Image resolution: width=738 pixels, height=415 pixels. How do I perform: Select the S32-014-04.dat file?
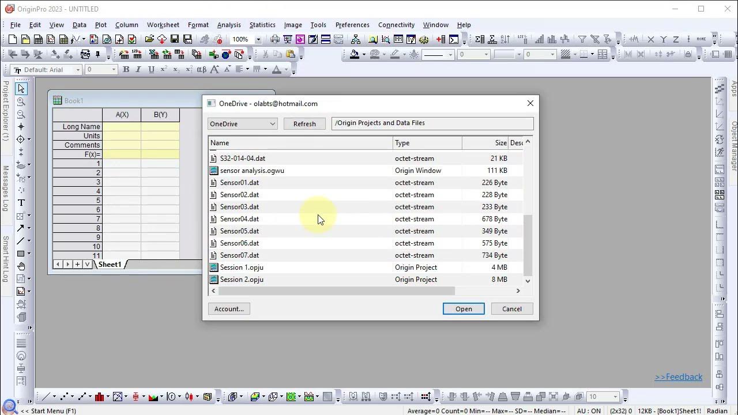tap(366, 159)
